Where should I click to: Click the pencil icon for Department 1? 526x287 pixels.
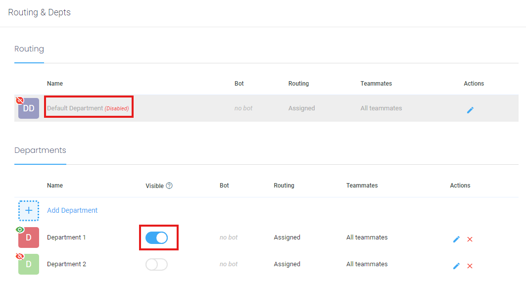coord(456,239)
